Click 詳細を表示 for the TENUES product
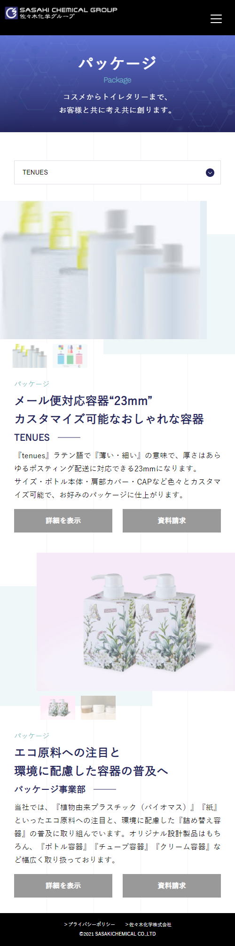 [63, 521]
